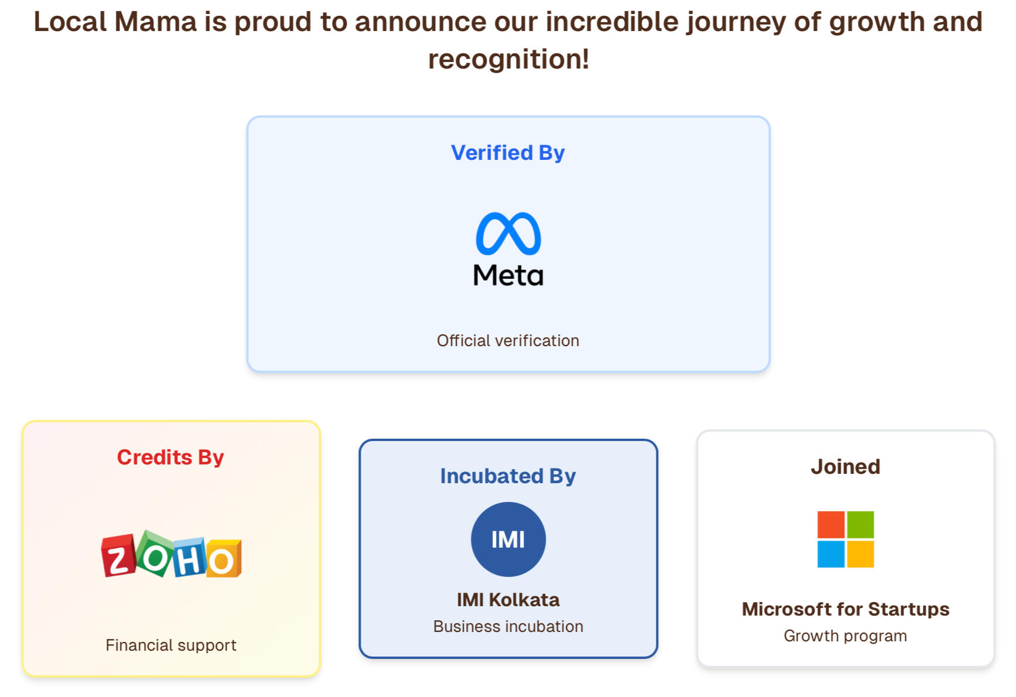Click the Growth program caption
Image resolution: width=1016 pixels, height=697 pixels.
(x=845, y=636)
